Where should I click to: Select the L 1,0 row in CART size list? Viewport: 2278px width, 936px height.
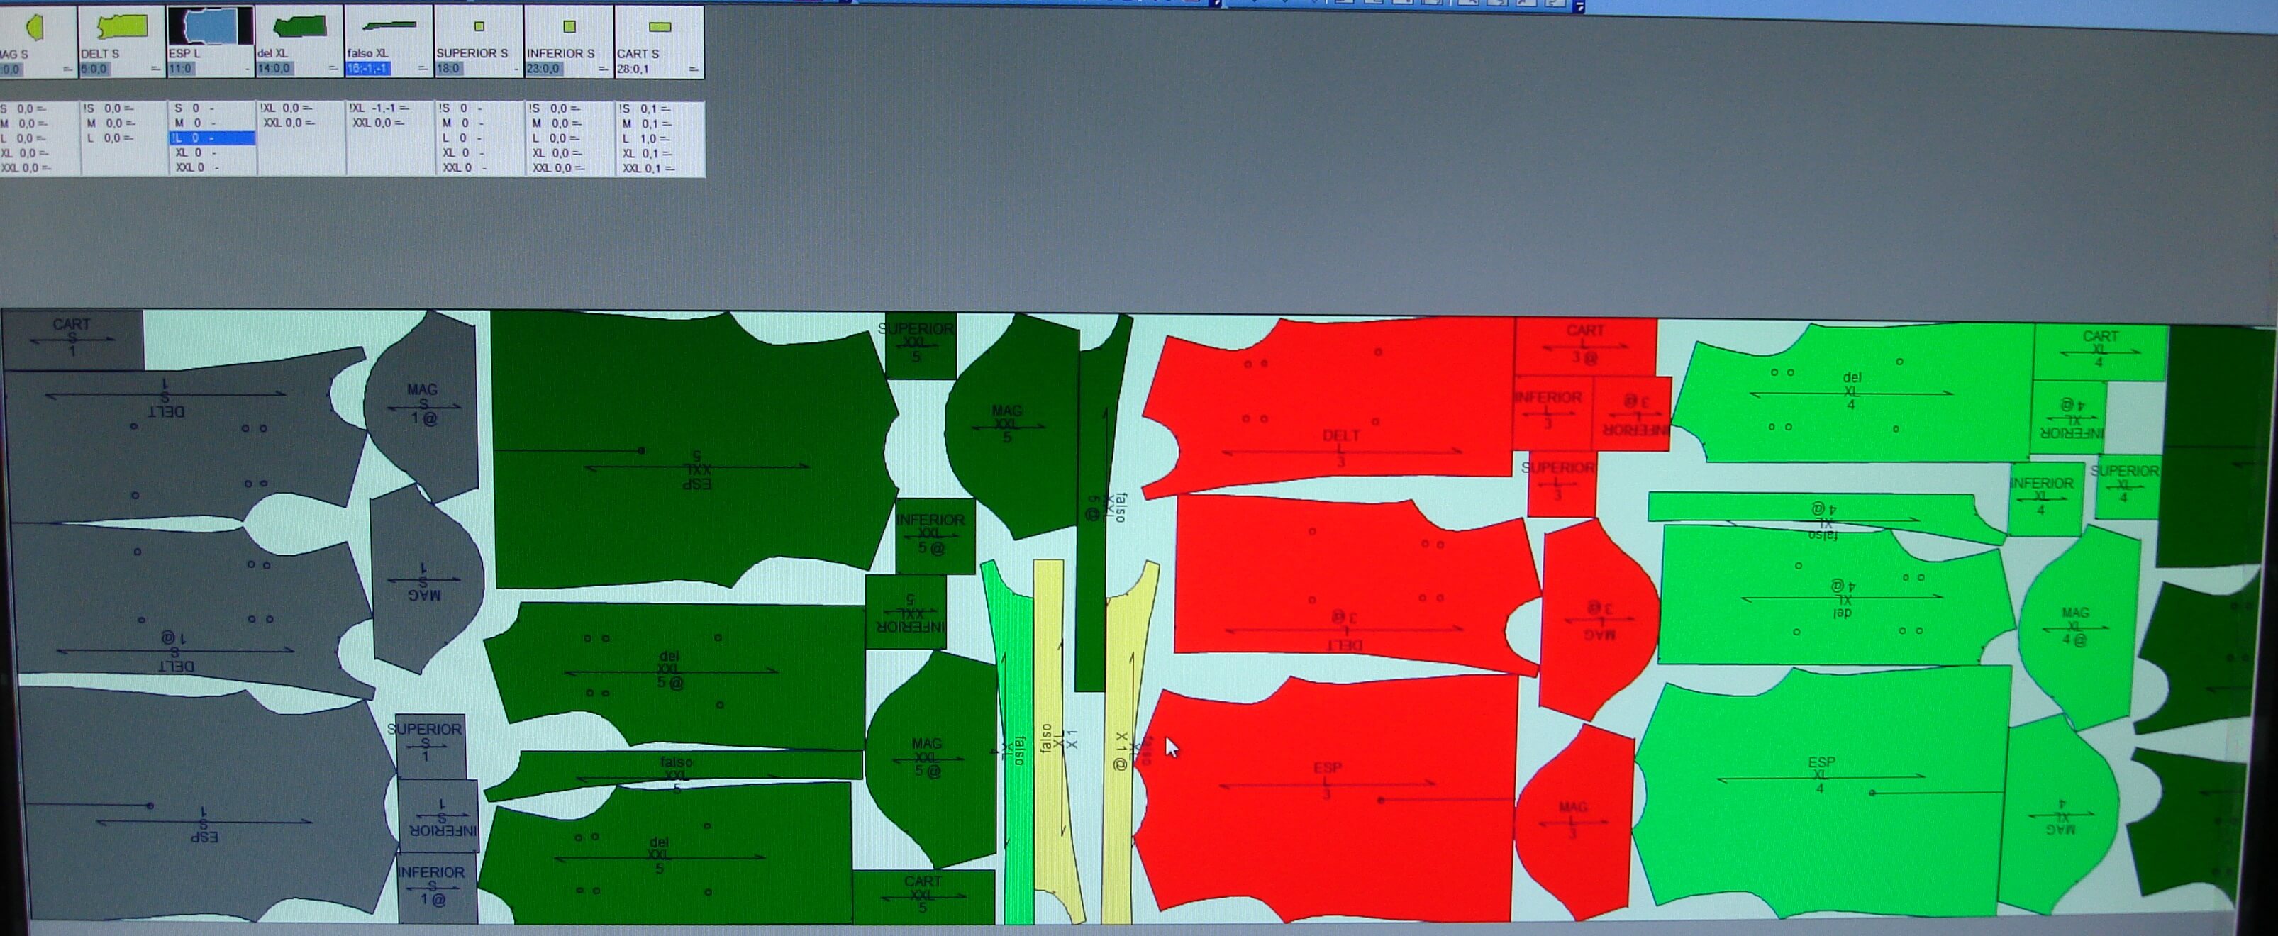(645, 139)
